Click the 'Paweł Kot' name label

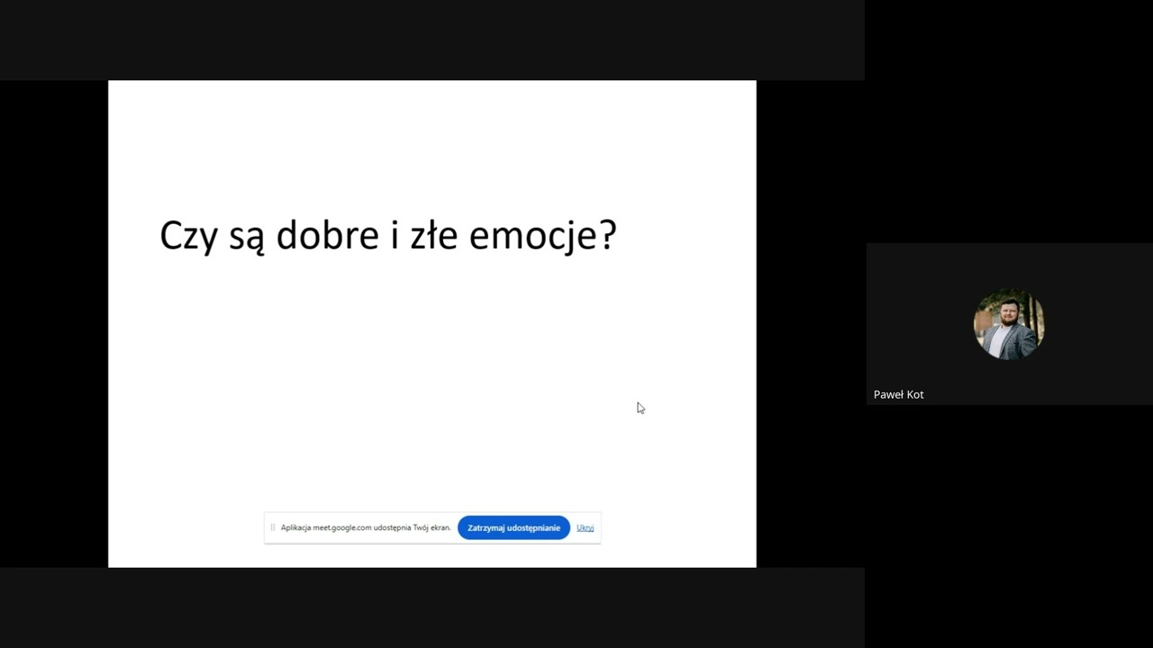tap(898, 394)
